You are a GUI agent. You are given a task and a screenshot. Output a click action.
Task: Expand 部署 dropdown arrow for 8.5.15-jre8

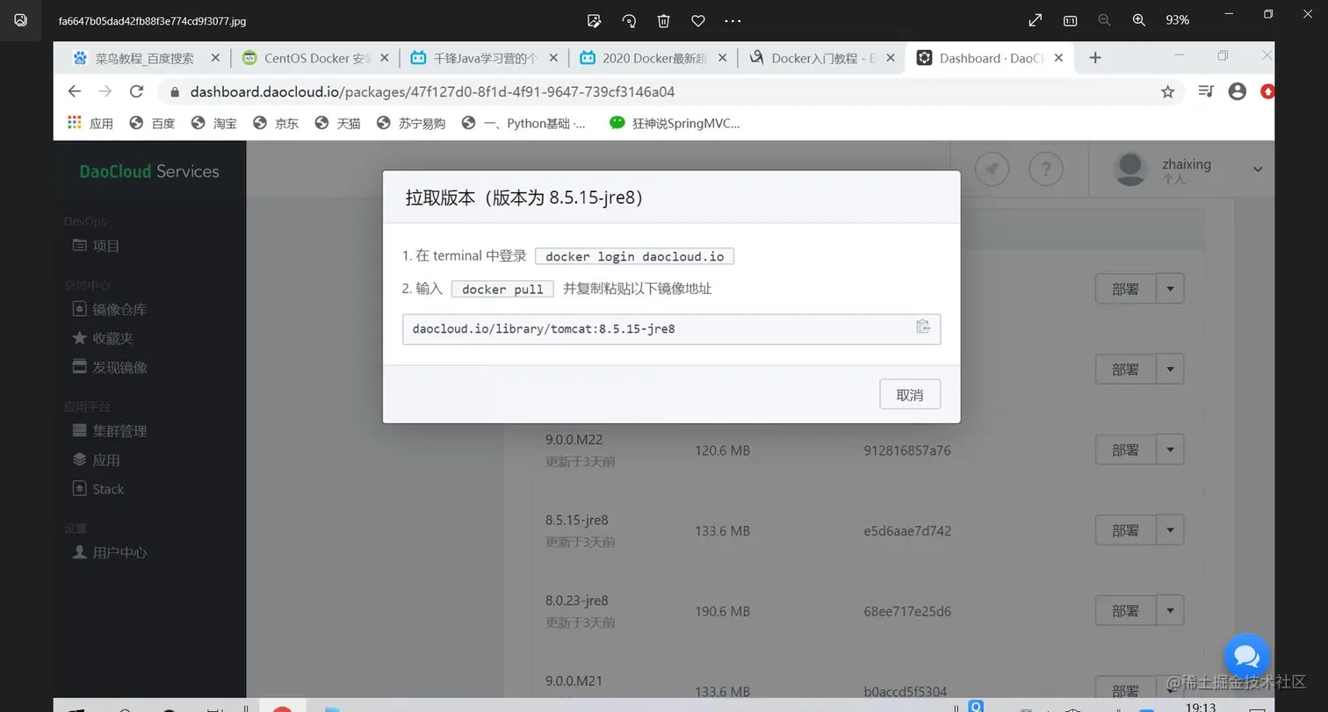[1170, 530]
